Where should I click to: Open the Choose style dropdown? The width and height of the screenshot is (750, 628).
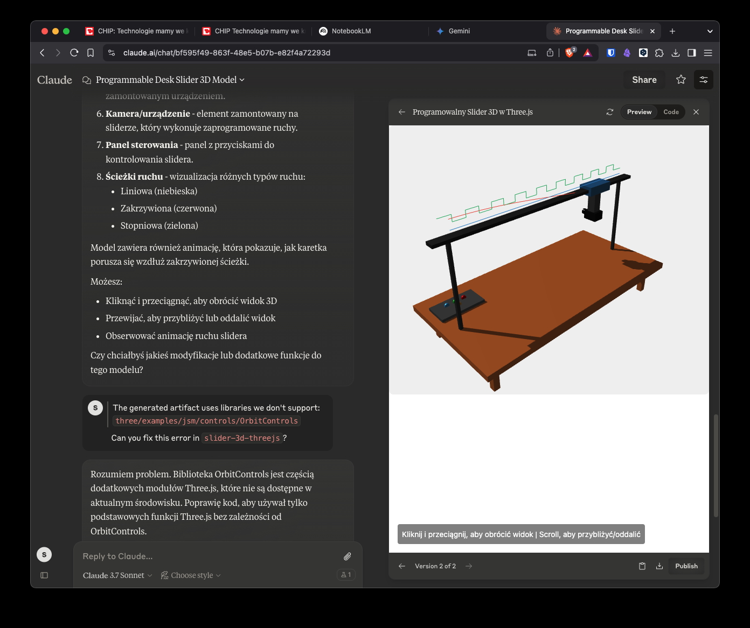[191, 575]
